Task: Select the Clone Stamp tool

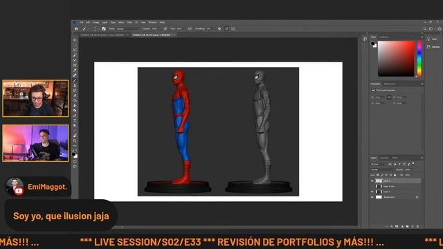Action: tap(75, 85)
